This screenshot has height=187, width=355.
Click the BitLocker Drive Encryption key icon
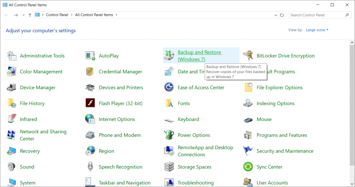click(248, 56)
